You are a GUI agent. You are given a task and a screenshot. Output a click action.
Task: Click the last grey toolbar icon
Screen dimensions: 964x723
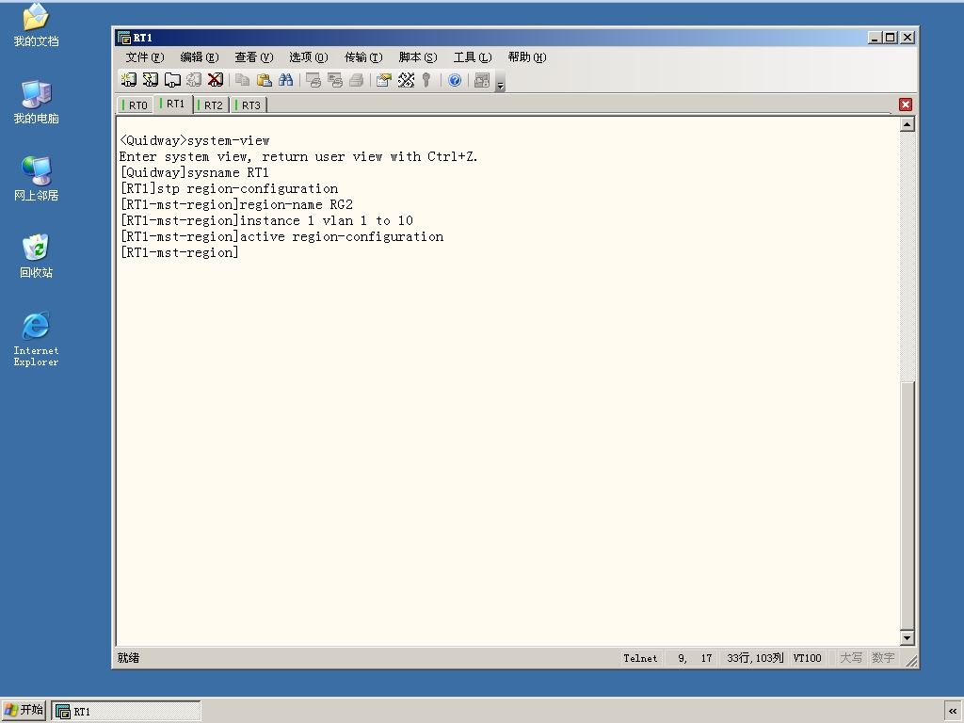pyautogui.click(x=482, y=80)
